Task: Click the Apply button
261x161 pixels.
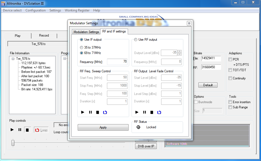Action: 103,127
